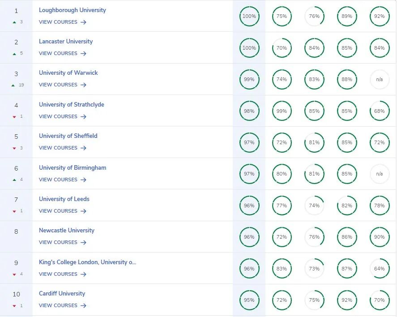The height and width of the screenshot is (317, 397).
Task: Click the red down-arrow under King's College rank 9
Action: [14, 274]
